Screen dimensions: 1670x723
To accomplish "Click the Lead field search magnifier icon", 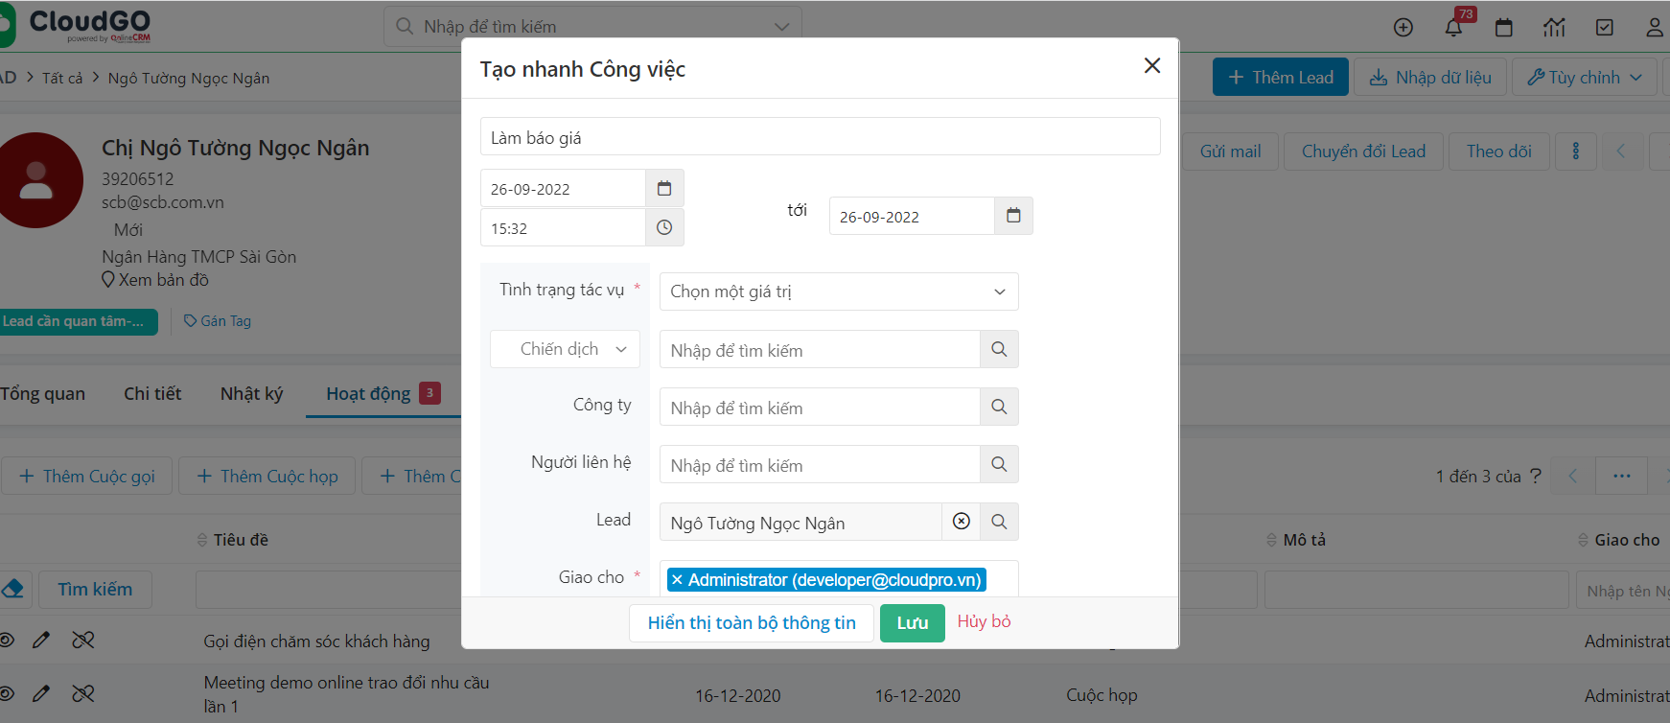I will click(x=999, y=522).
